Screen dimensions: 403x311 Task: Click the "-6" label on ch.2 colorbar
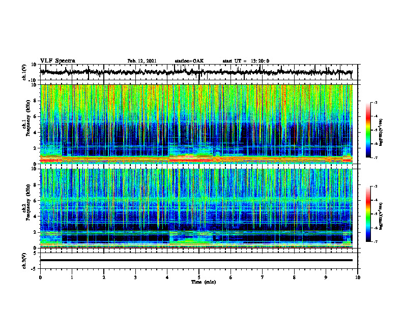click(375, 228)
